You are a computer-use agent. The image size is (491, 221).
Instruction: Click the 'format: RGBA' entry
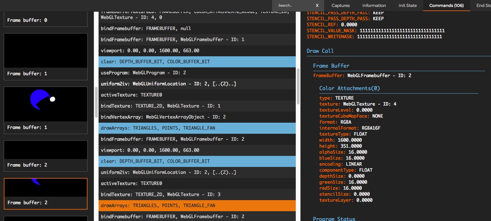[x=335, y=122]
